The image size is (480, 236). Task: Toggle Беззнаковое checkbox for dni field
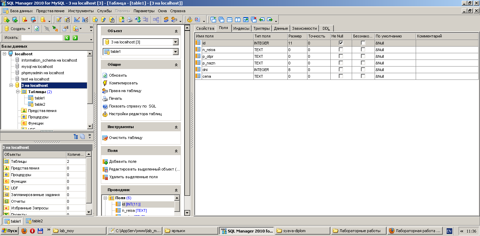coord(363,70)
